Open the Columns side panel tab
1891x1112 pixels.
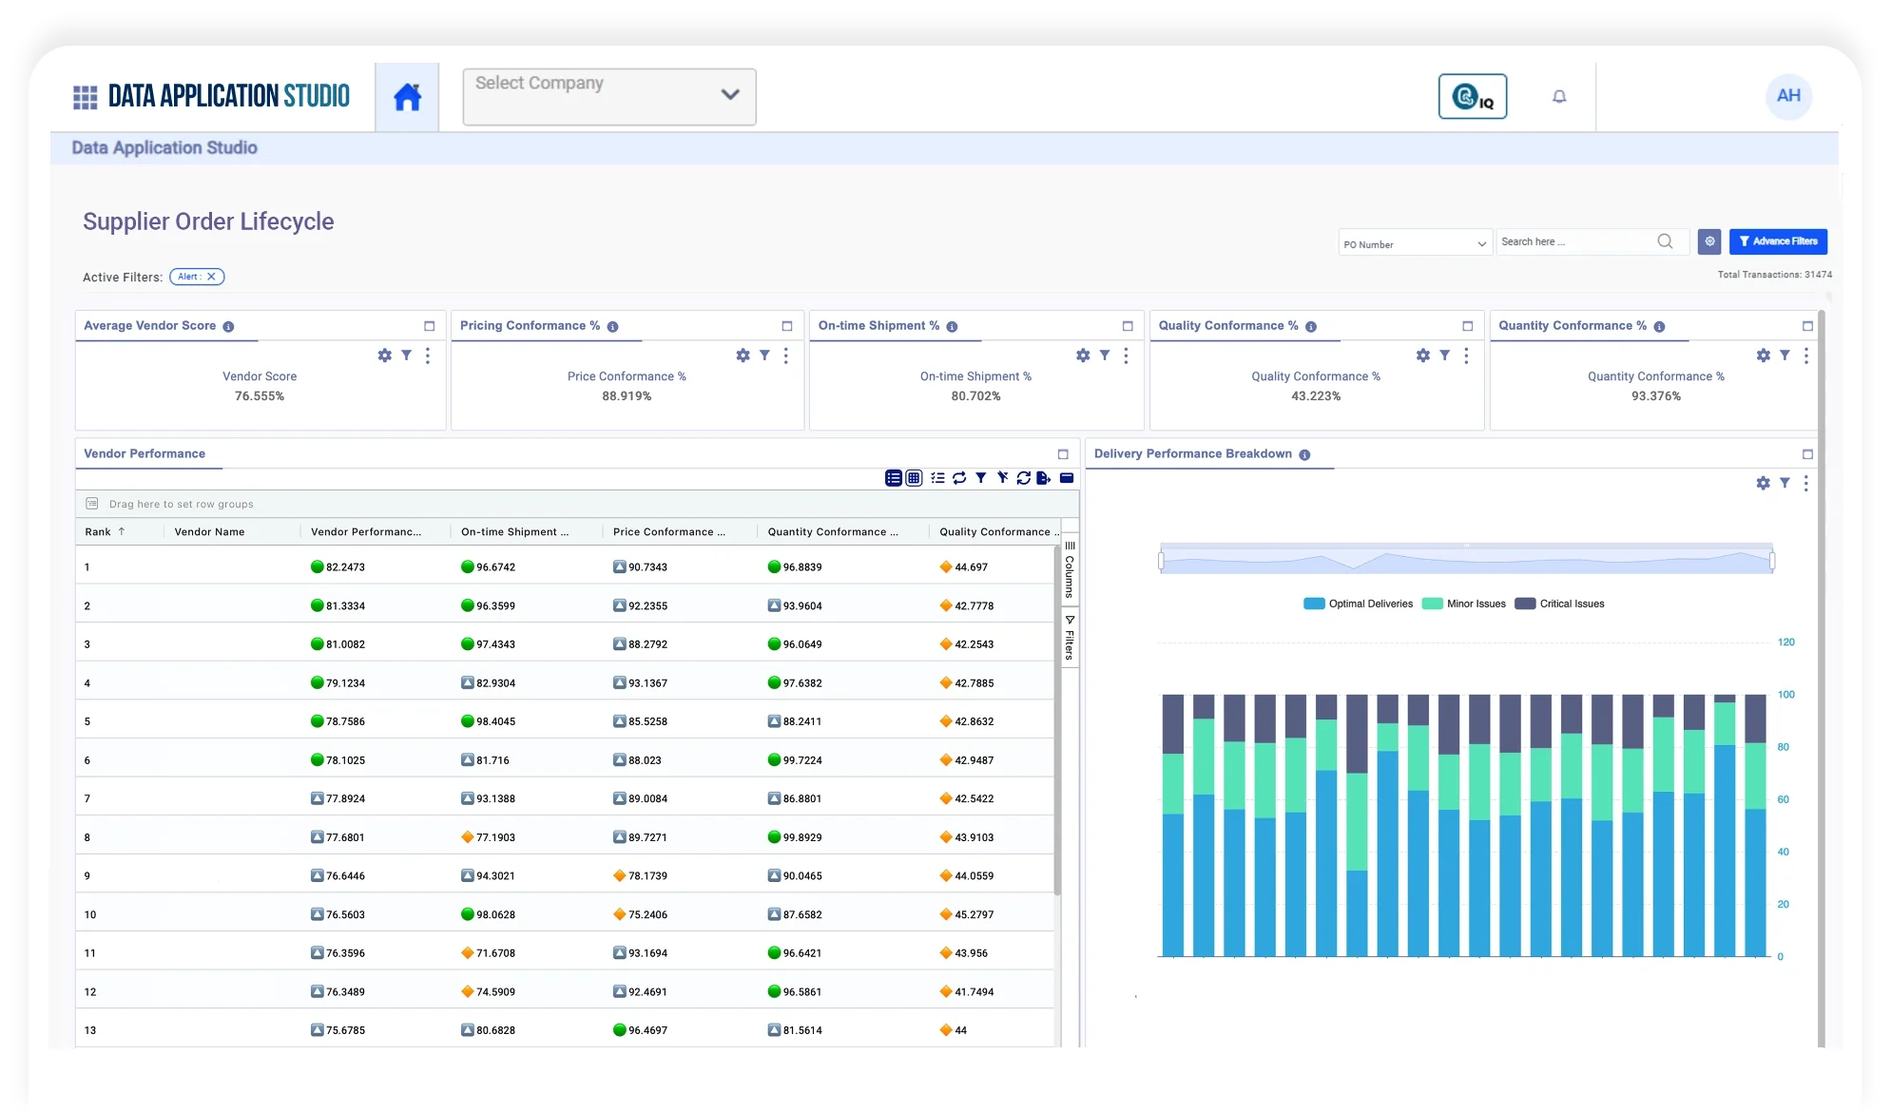coord(1070,570)
